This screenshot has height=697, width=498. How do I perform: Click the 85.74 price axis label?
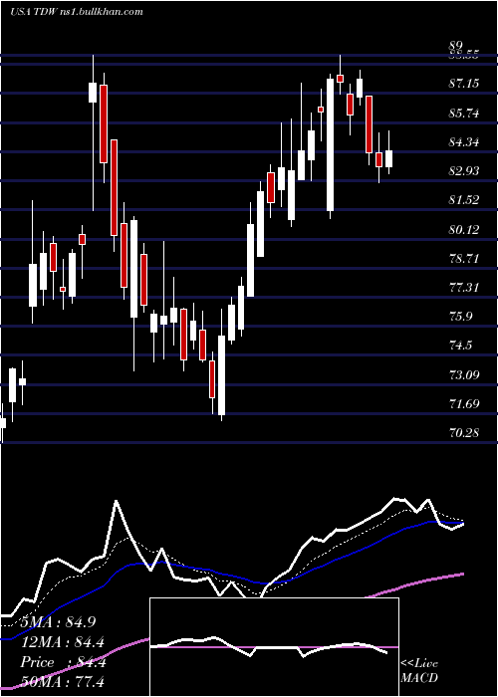(464, 113)
